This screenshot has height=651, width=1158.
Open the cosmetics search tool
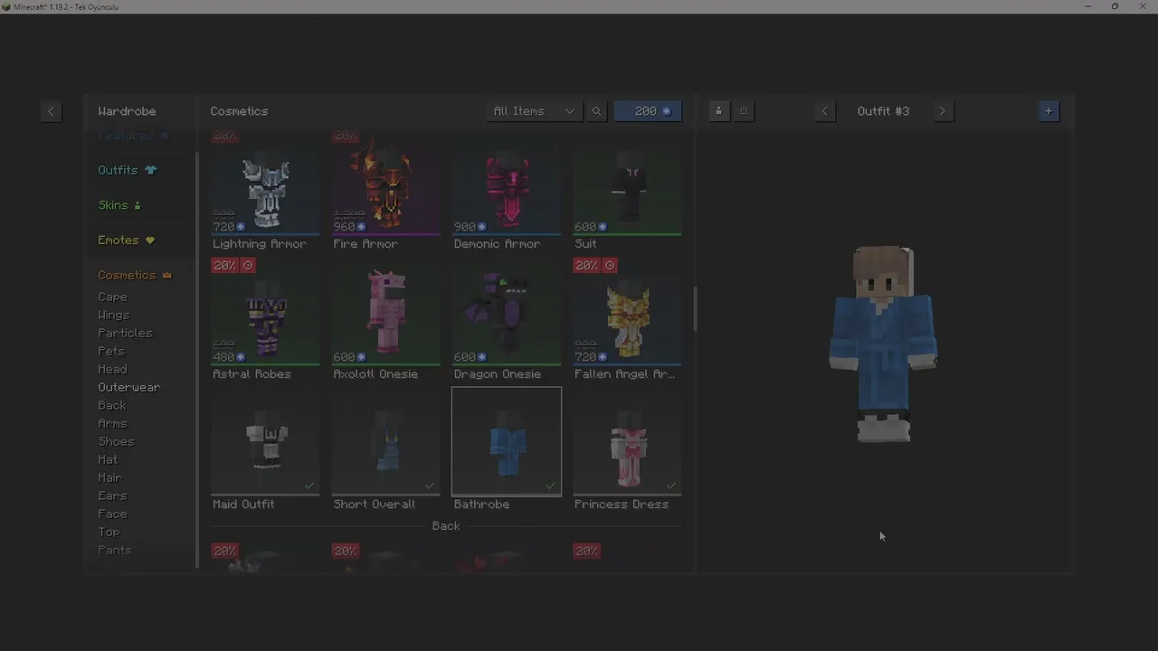pos(596,111)
